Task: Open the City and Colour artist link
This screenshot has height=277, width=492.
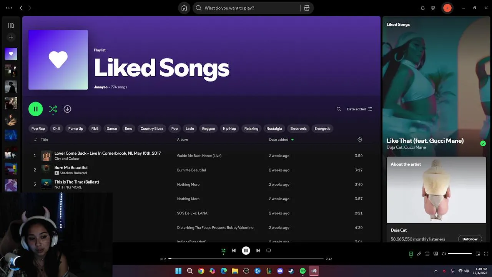Action: [x=67, y=159]
